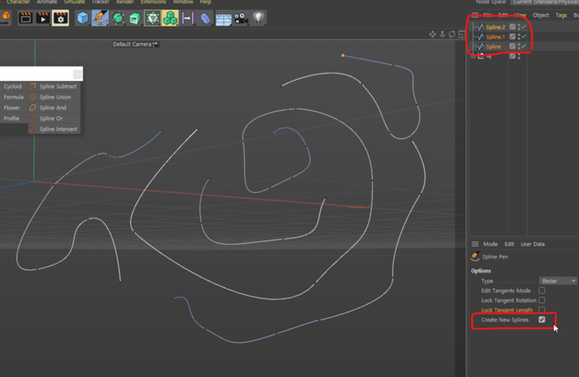Click the Render to Picture Viewer icon
Viewport: 579px width, 377px height.
[x=43, y=18]
